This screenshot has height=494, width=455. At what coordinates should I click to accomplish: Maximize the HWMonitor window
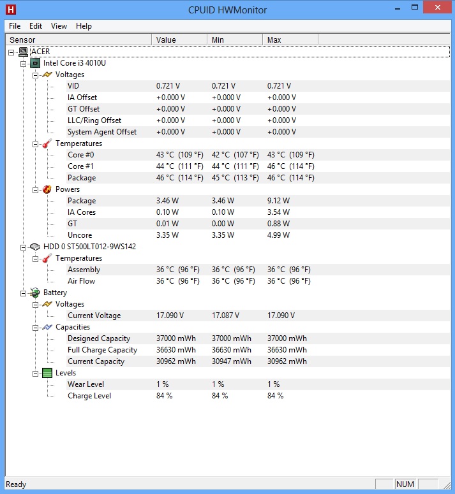pos(415,8)
